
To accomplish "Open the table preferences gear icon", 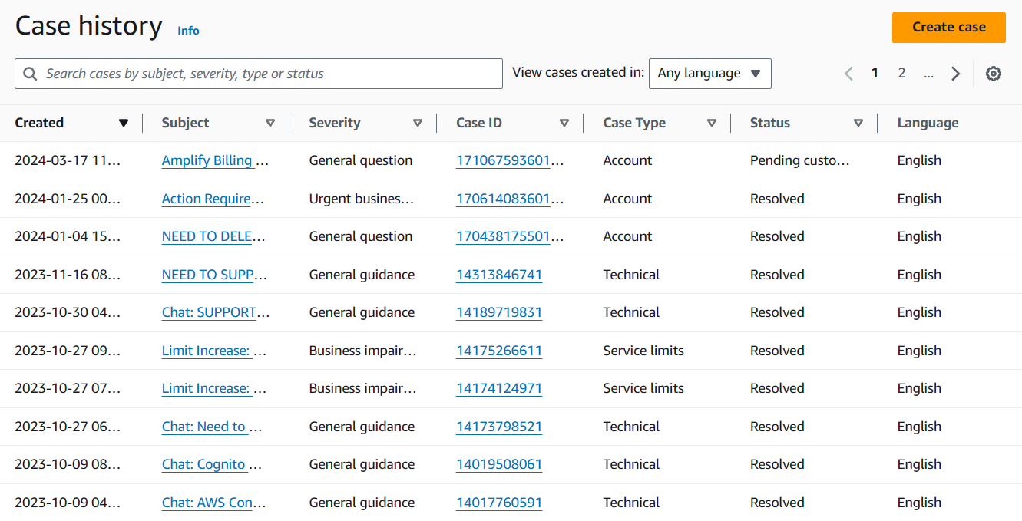I will click(994, 74).
